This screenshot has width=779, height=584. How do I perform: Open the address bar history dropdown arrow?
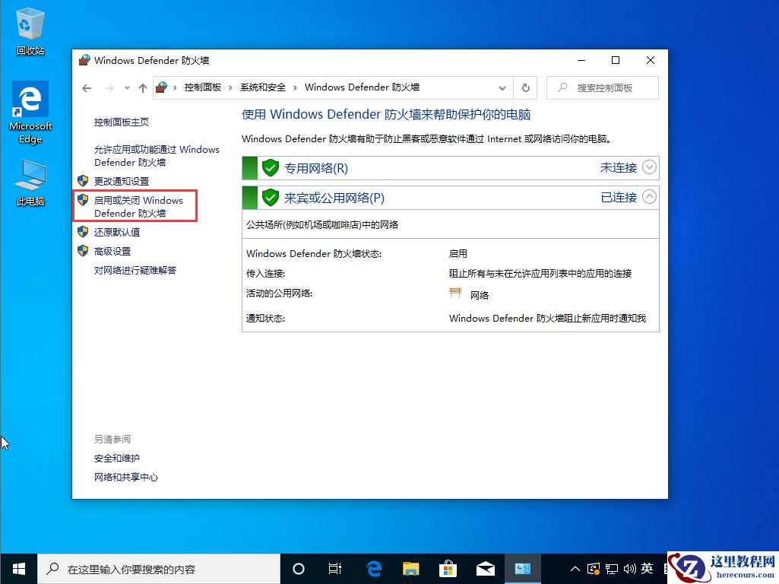[x=502, y=87]
